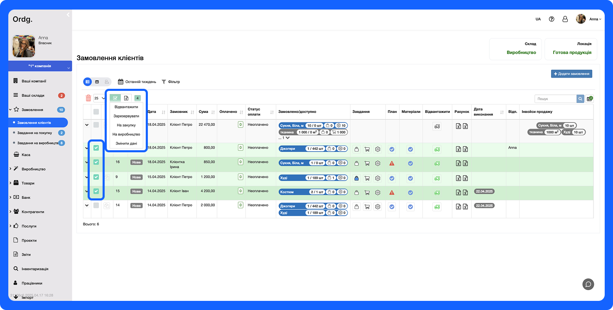613x310 pixels.
Task: Open the help question mark icon
Action: (x=552, y=19)
